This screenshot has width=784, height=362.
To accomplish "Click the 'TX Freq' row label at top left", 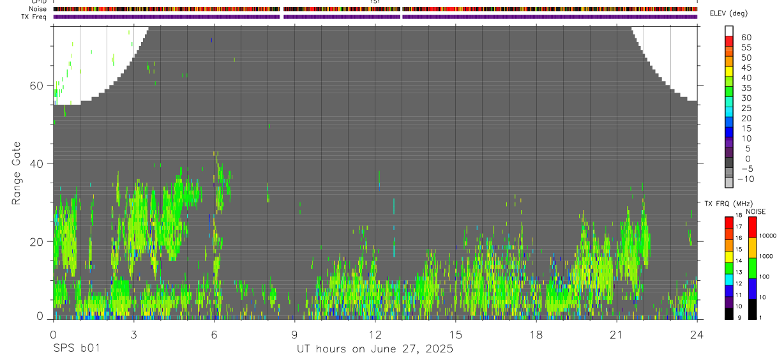I will [35, 17].
